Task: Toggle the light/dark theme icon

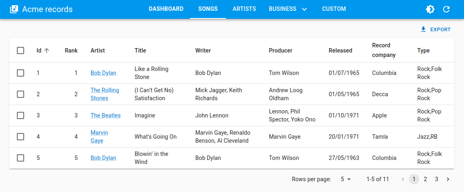Action: click(430, 9)
